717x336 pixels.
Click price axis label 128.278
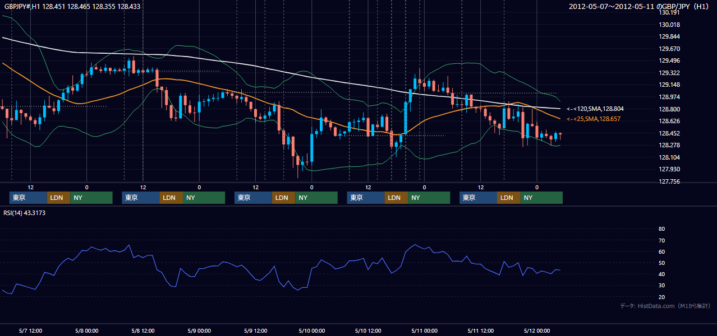pyautogui.click(x=670, y=145)
